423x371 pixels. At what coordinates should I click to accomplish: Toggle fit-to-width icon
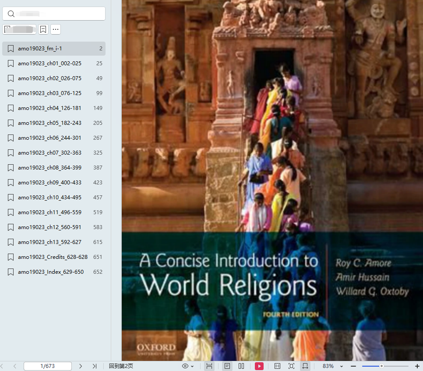click(x=305, y=366)
